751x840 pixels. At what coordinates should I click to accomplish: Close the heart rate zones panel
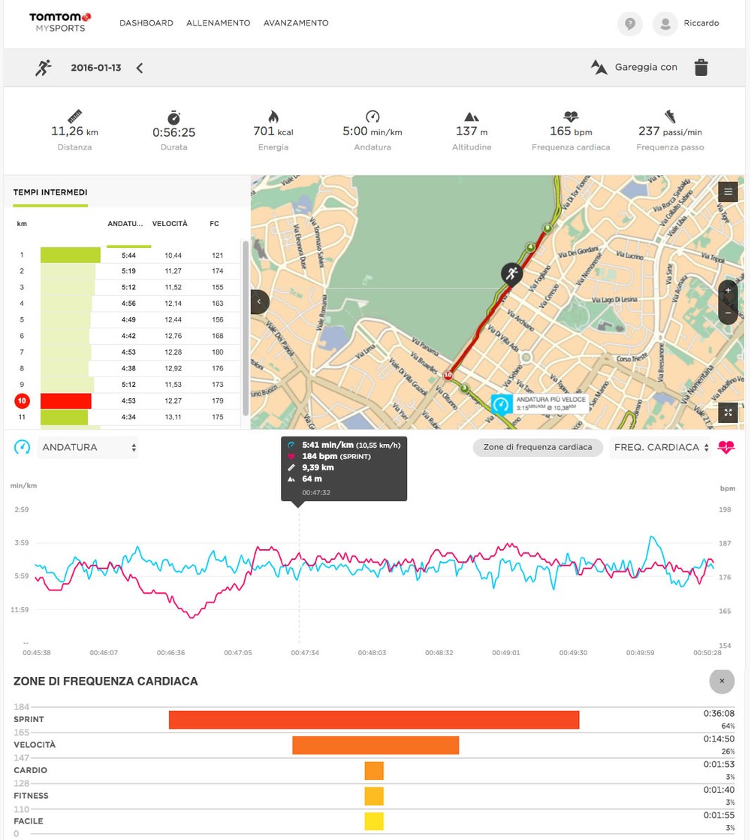[x=722, y=681]
